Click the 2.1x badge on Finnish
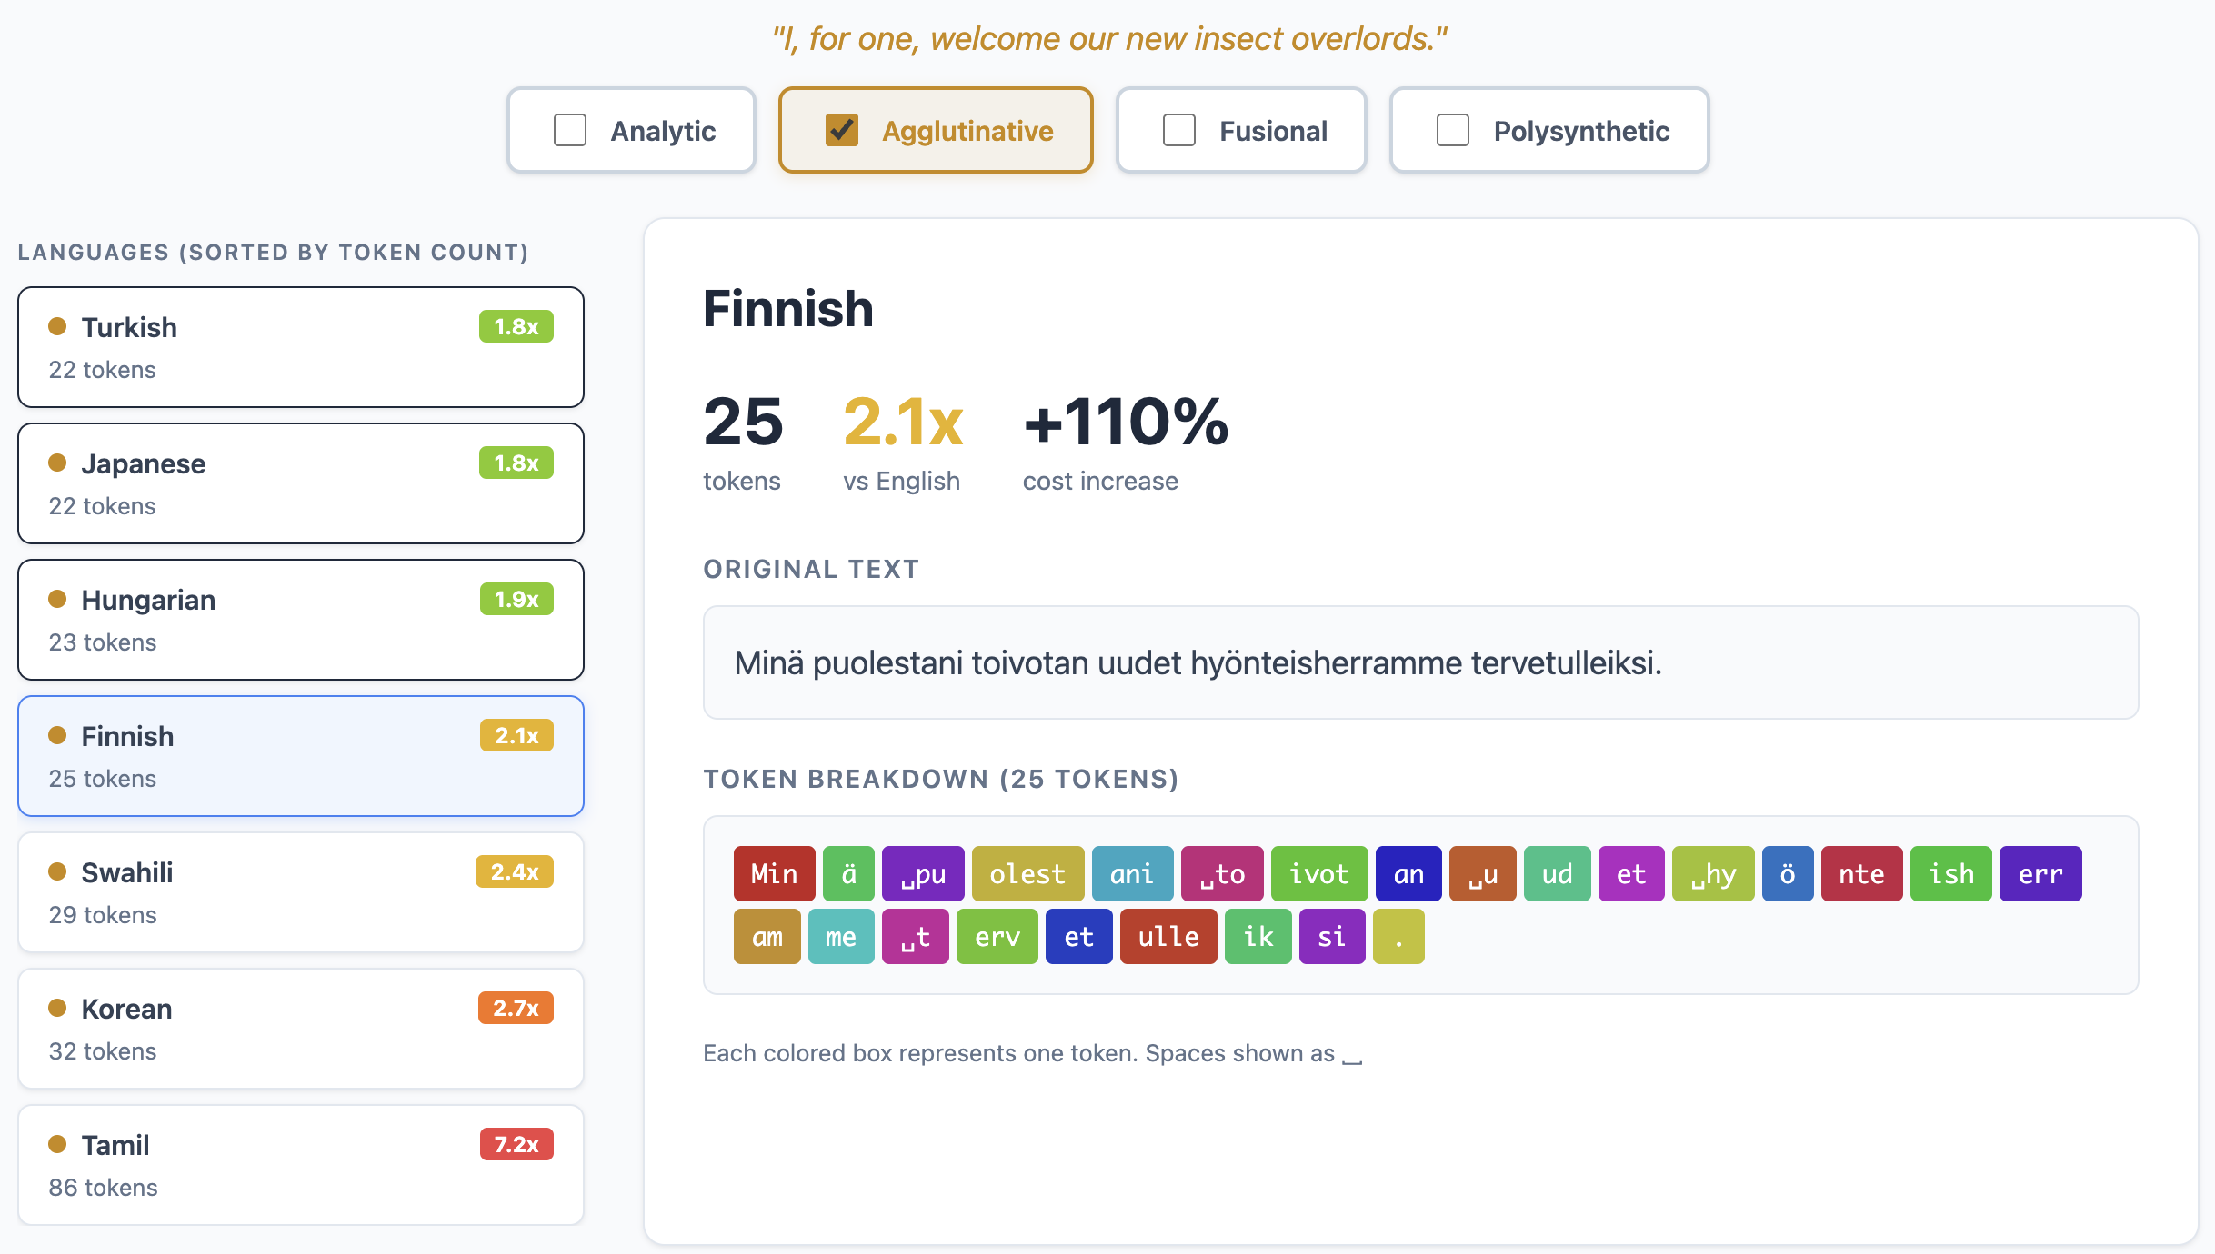 516,735
